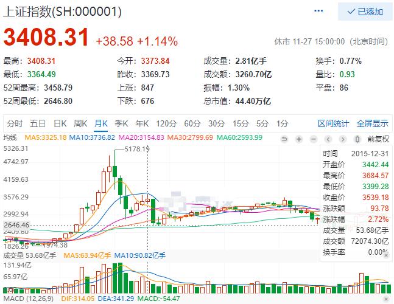Click the 今开 value 3373.84
Image resolution: width=394 pixels, height=304 pixels.
click(155, 61)
